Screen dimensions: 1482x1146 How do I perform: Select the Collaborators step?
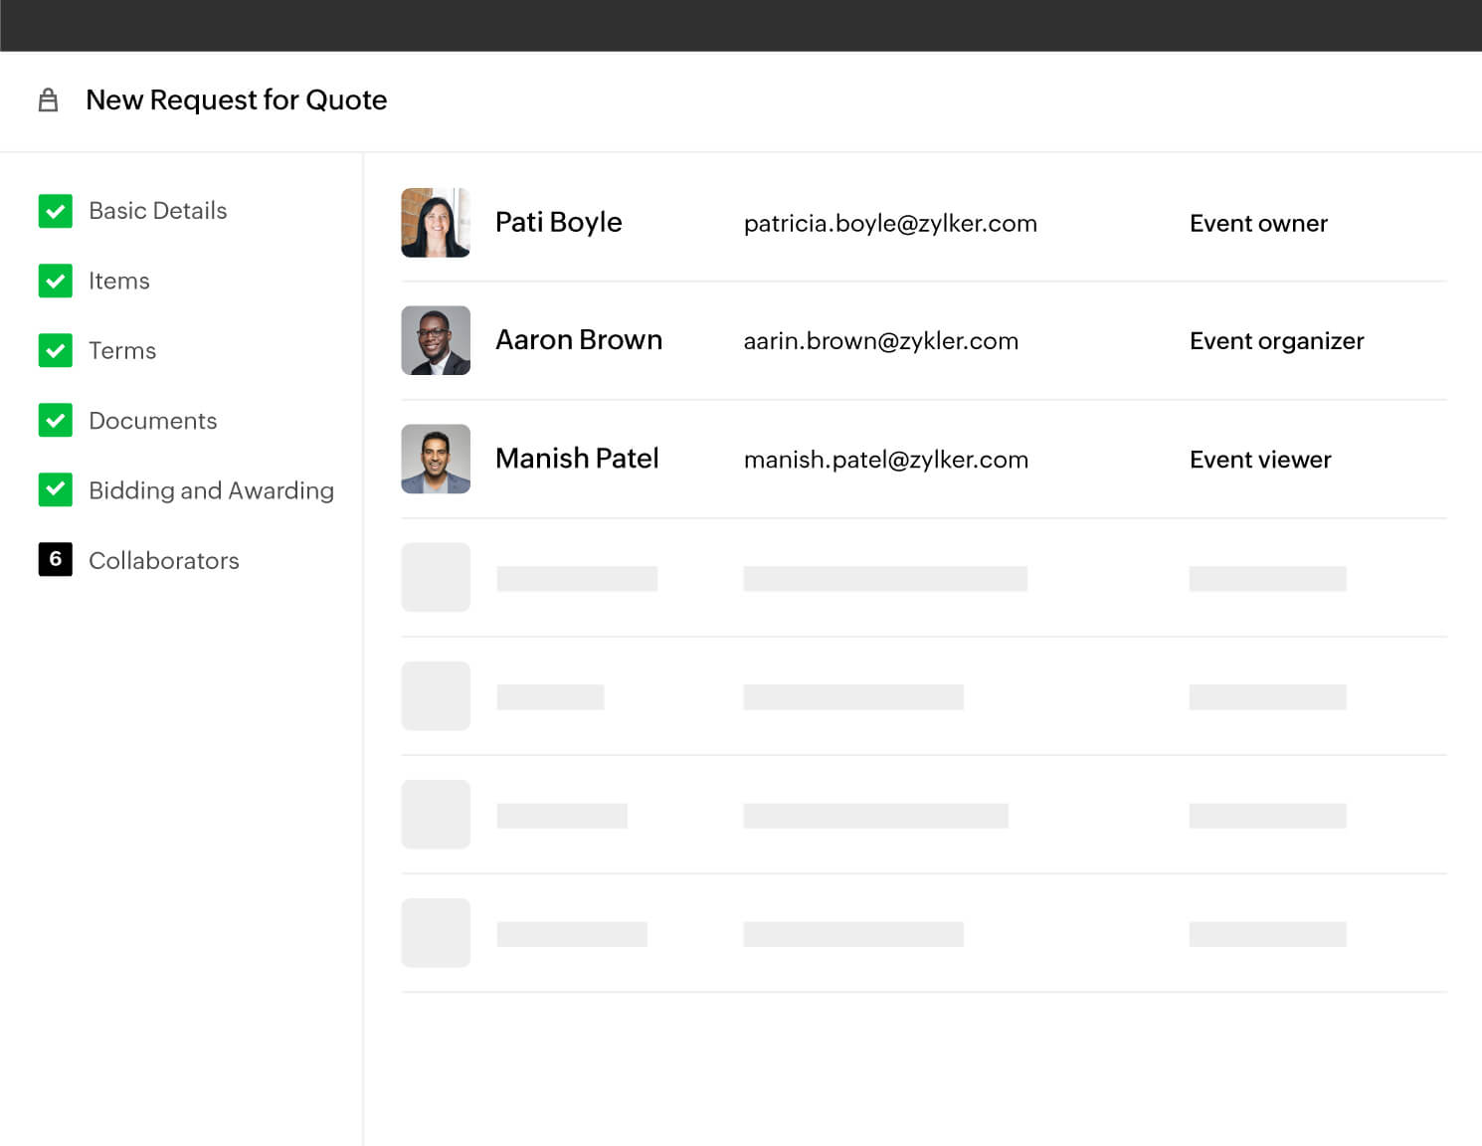coord(164,561)
